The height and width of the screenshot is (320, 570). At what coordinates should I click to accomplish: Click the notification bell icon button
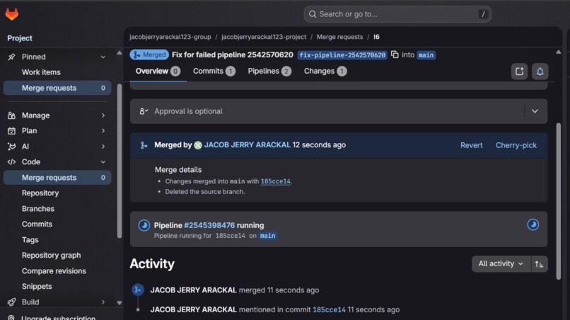pos(540,72)
